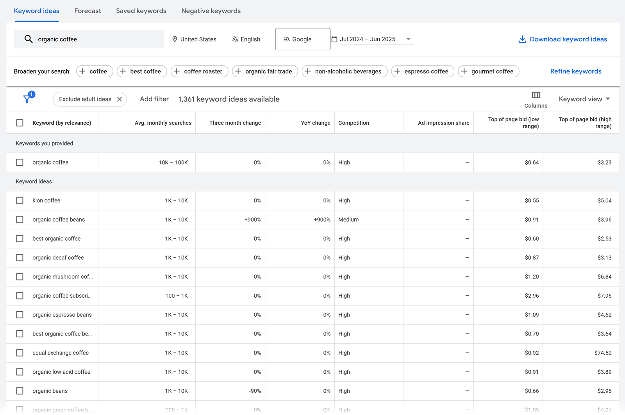Viewport: 625px width, 415px height.
Task: Expand the Google network selector
Action: tap(302, 39)
